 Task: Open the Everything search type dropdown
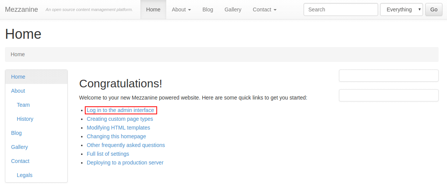(x=401, y=9)
